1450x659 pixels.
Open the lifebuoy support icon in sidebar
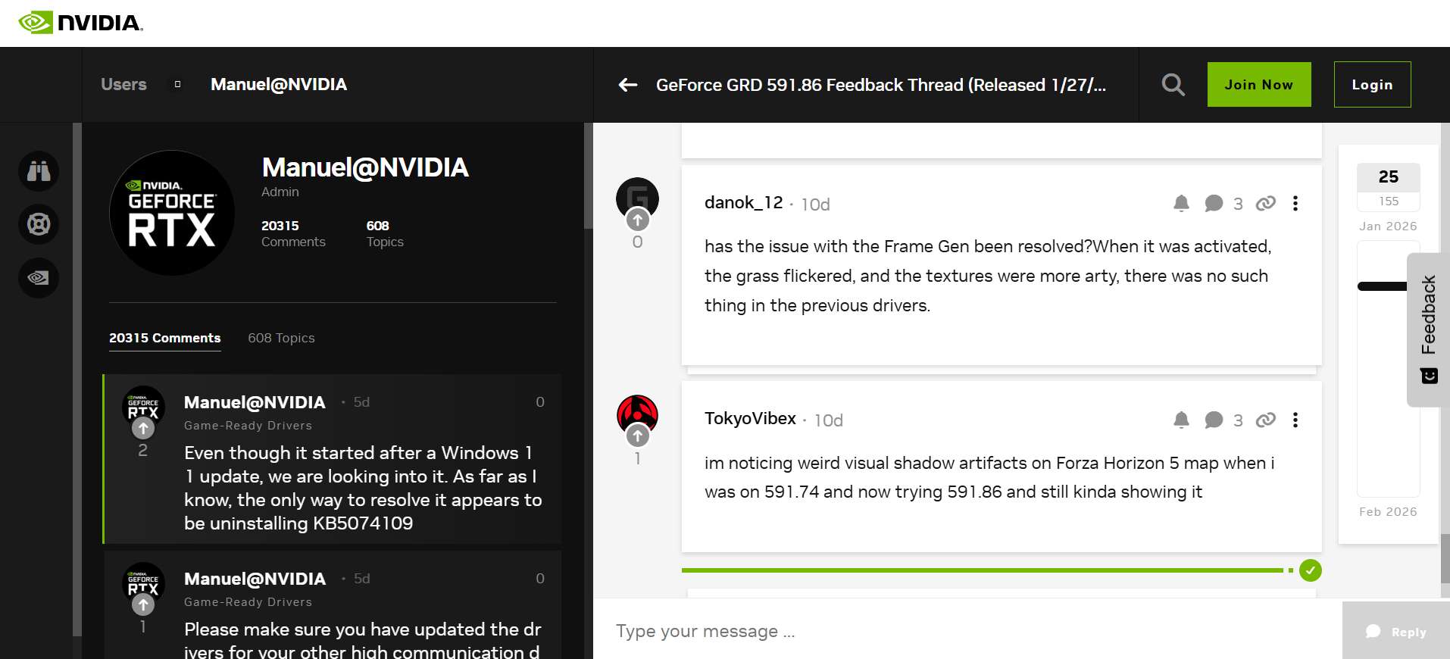pos(39,224)
